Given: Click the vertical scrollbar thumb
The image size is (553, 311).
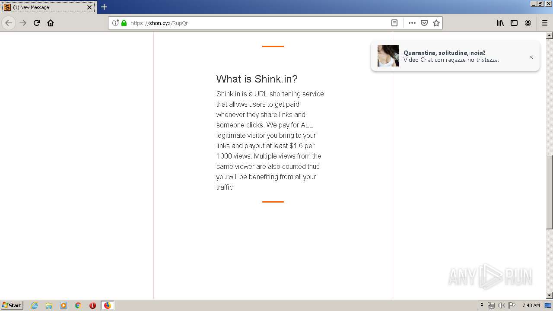Looking at the screenshot, I should 550,192.
